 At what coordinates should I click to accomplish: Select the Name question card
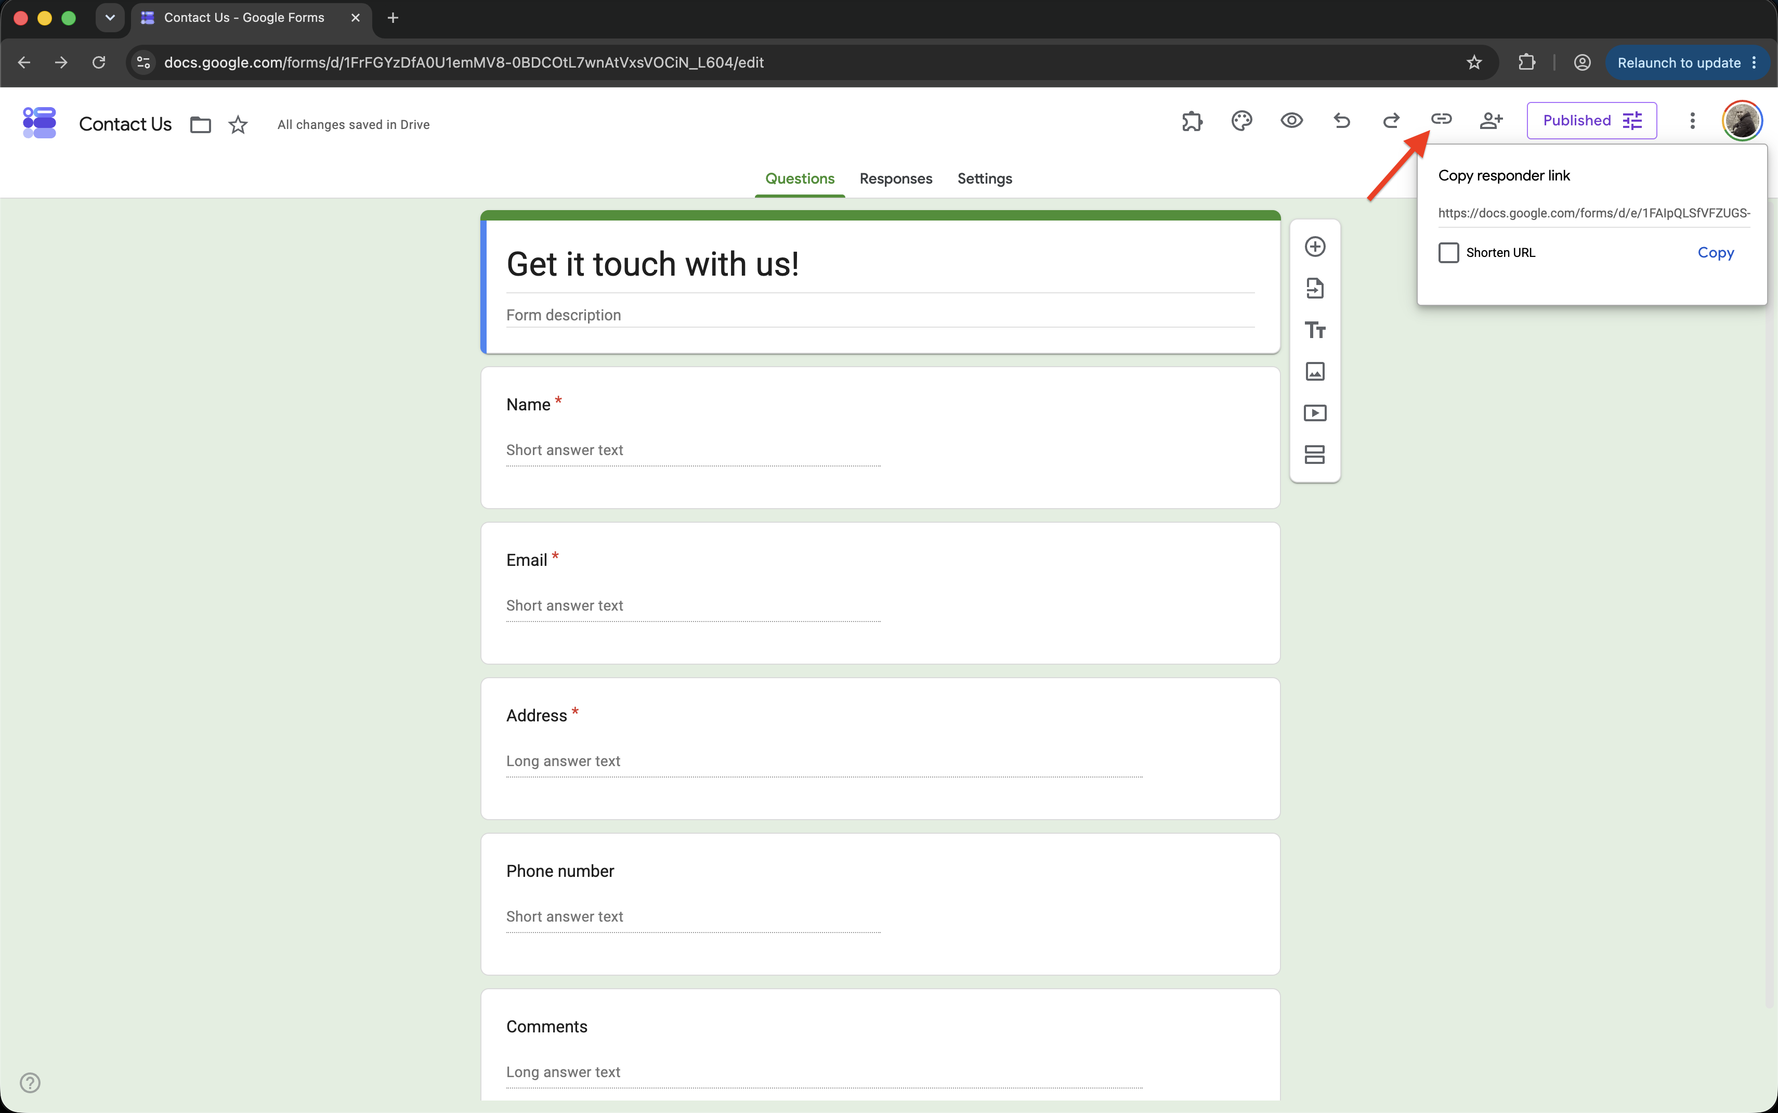(x=880, y=437)
